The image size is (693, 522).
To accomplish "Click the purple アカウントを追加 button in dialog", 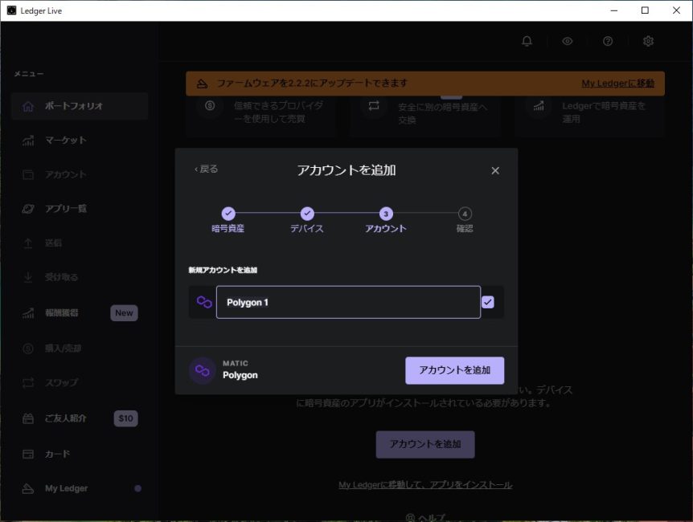I will [454, 370].
